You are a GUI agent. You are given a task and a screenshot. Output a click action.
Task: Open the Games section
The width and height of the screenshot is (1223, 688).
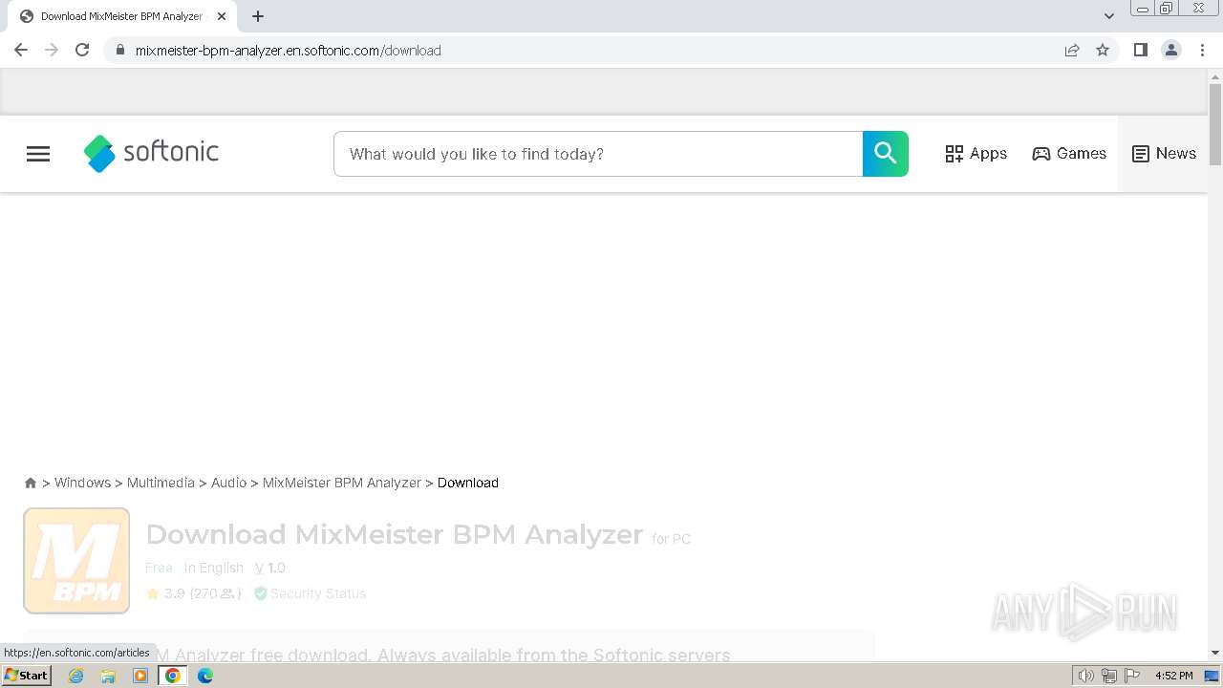1069,154
